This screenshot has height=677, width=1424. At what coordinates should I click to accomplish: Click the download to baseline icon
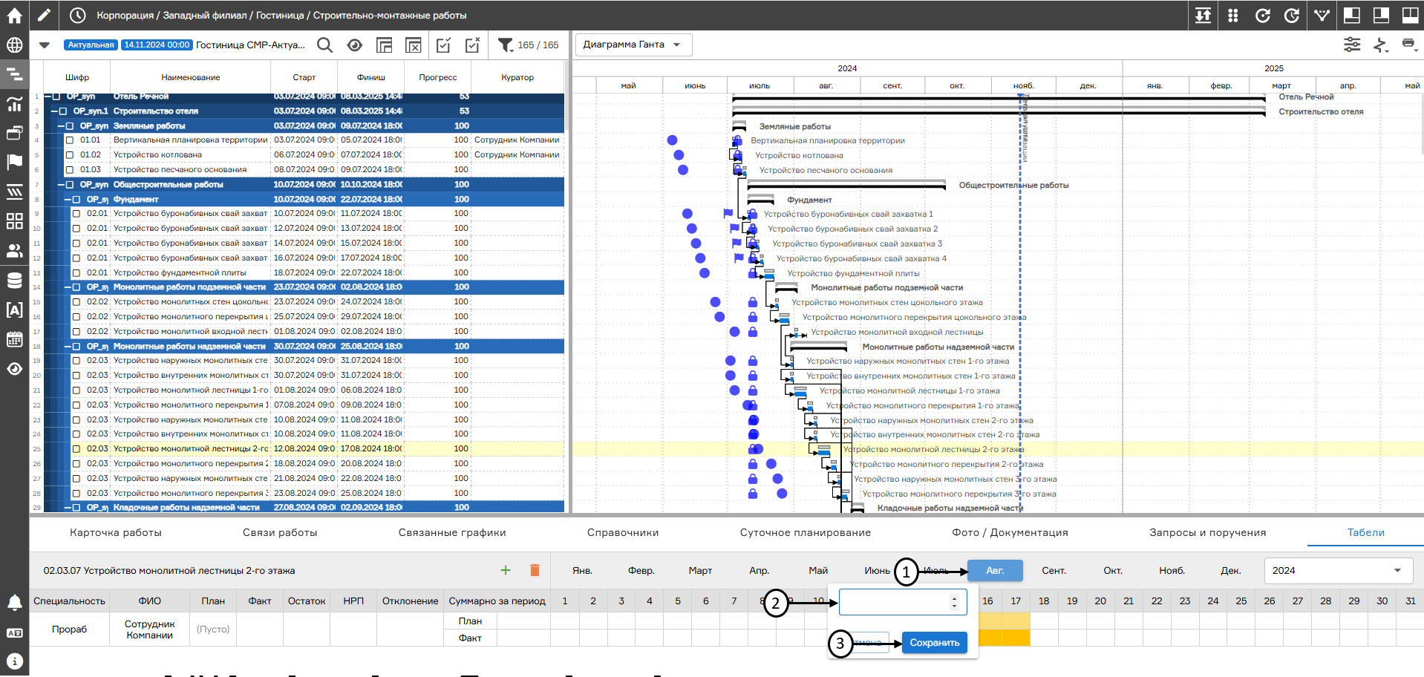click(1203, 15)
